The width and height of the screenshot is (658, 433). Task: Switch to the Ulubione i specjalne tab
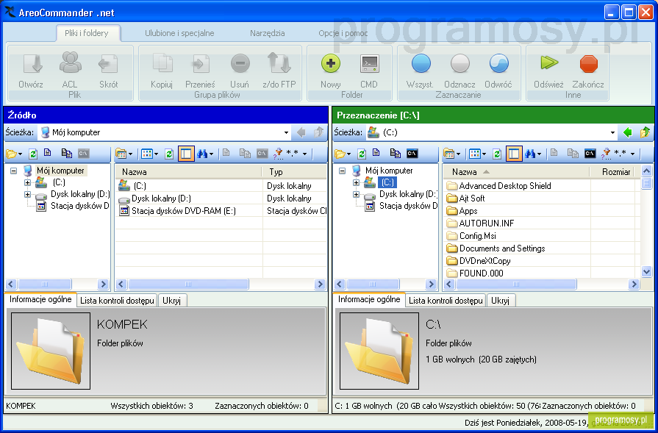(x=179, y=33)
